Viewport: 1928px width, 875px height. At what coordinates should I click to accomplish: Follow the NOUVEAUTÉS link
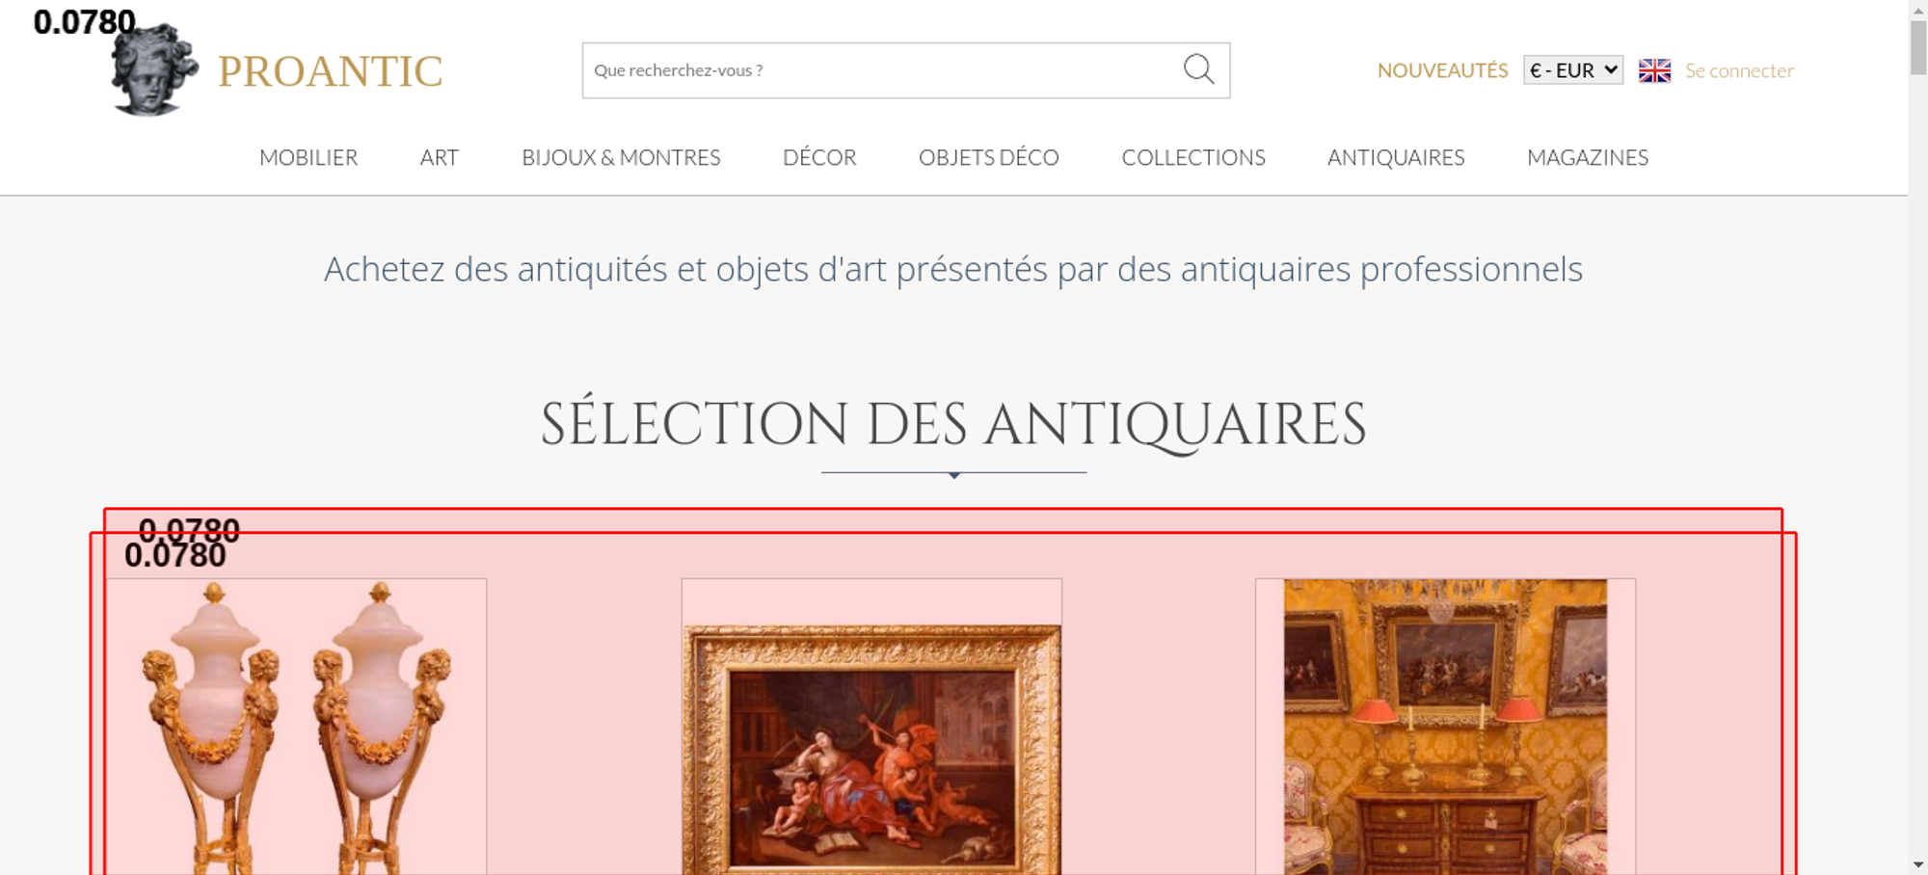click(x=1442, y=70)
